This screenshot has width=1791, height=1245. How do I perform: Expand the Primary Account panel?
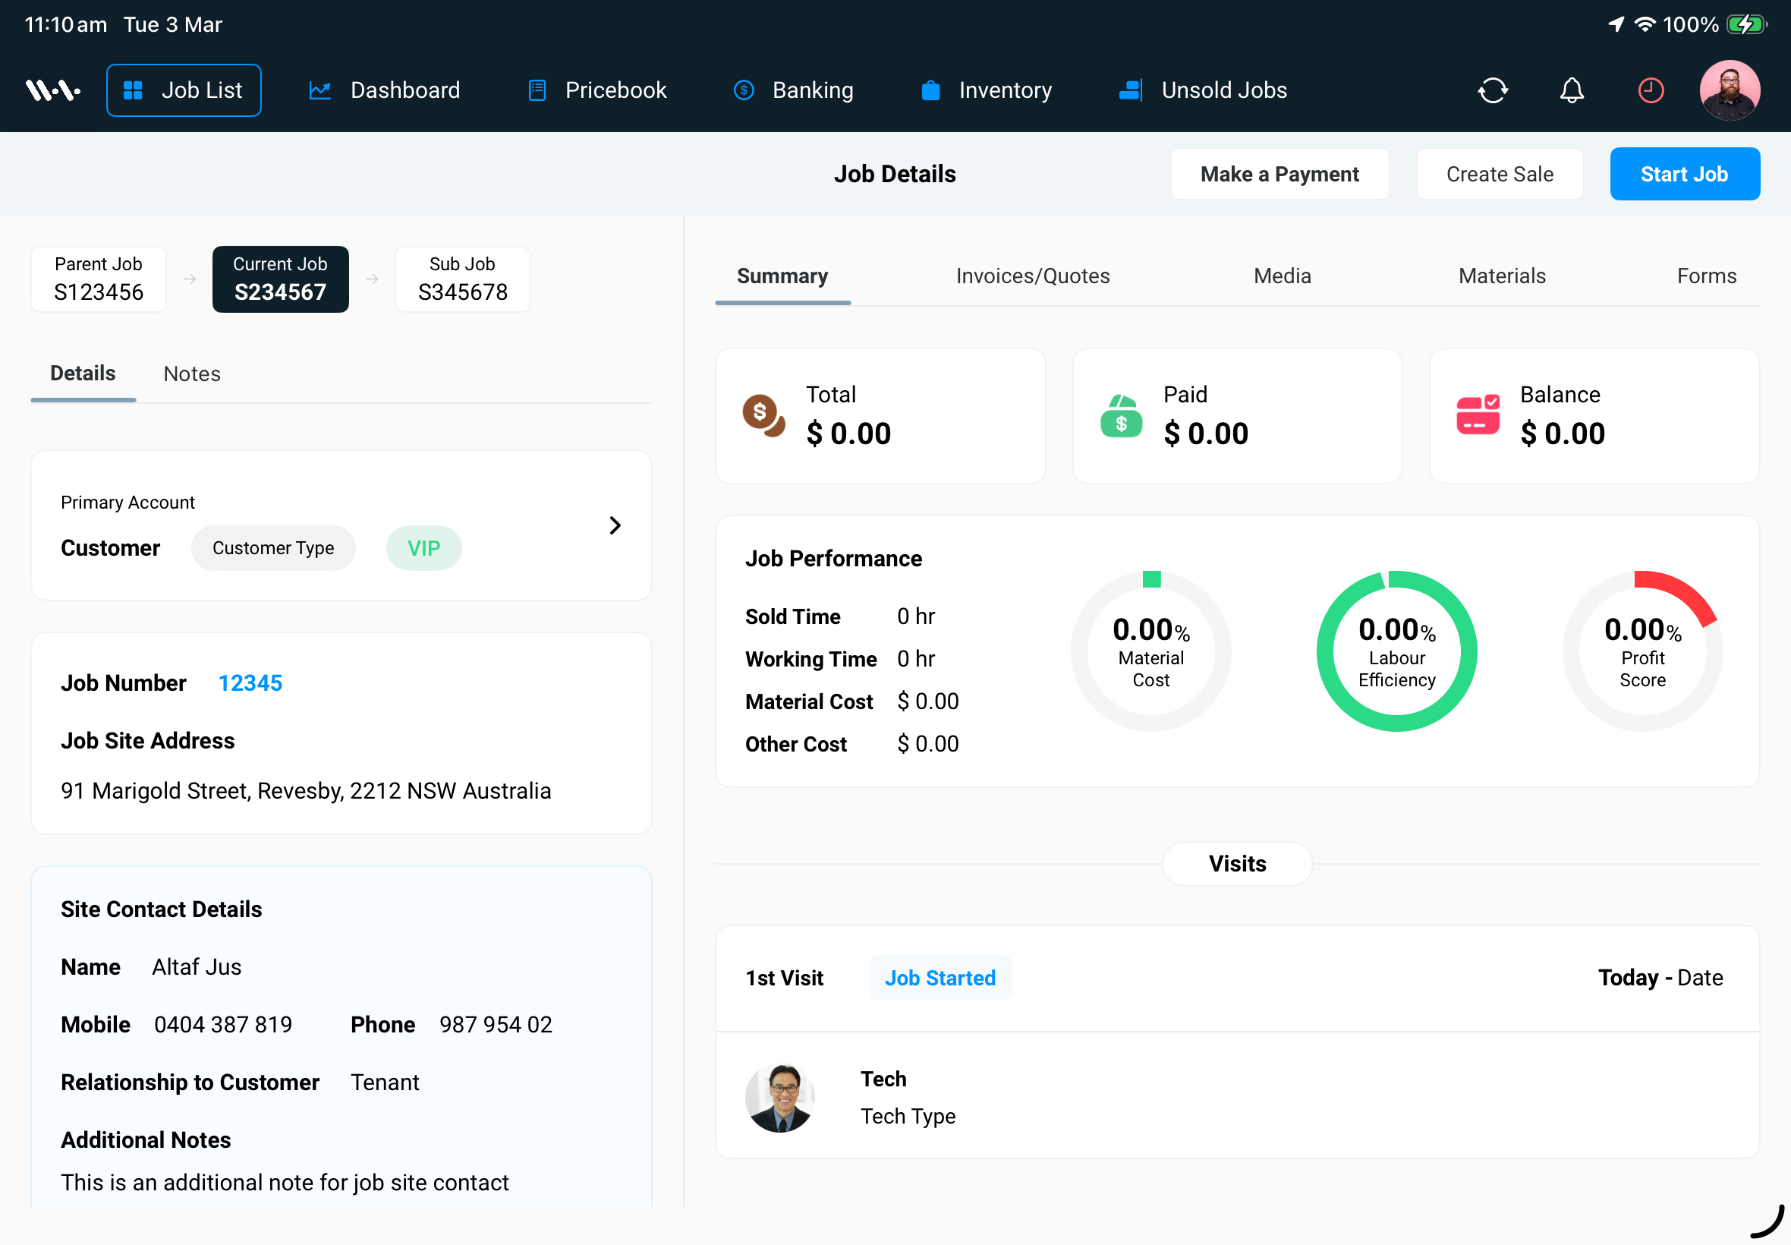tap(615, 526)
